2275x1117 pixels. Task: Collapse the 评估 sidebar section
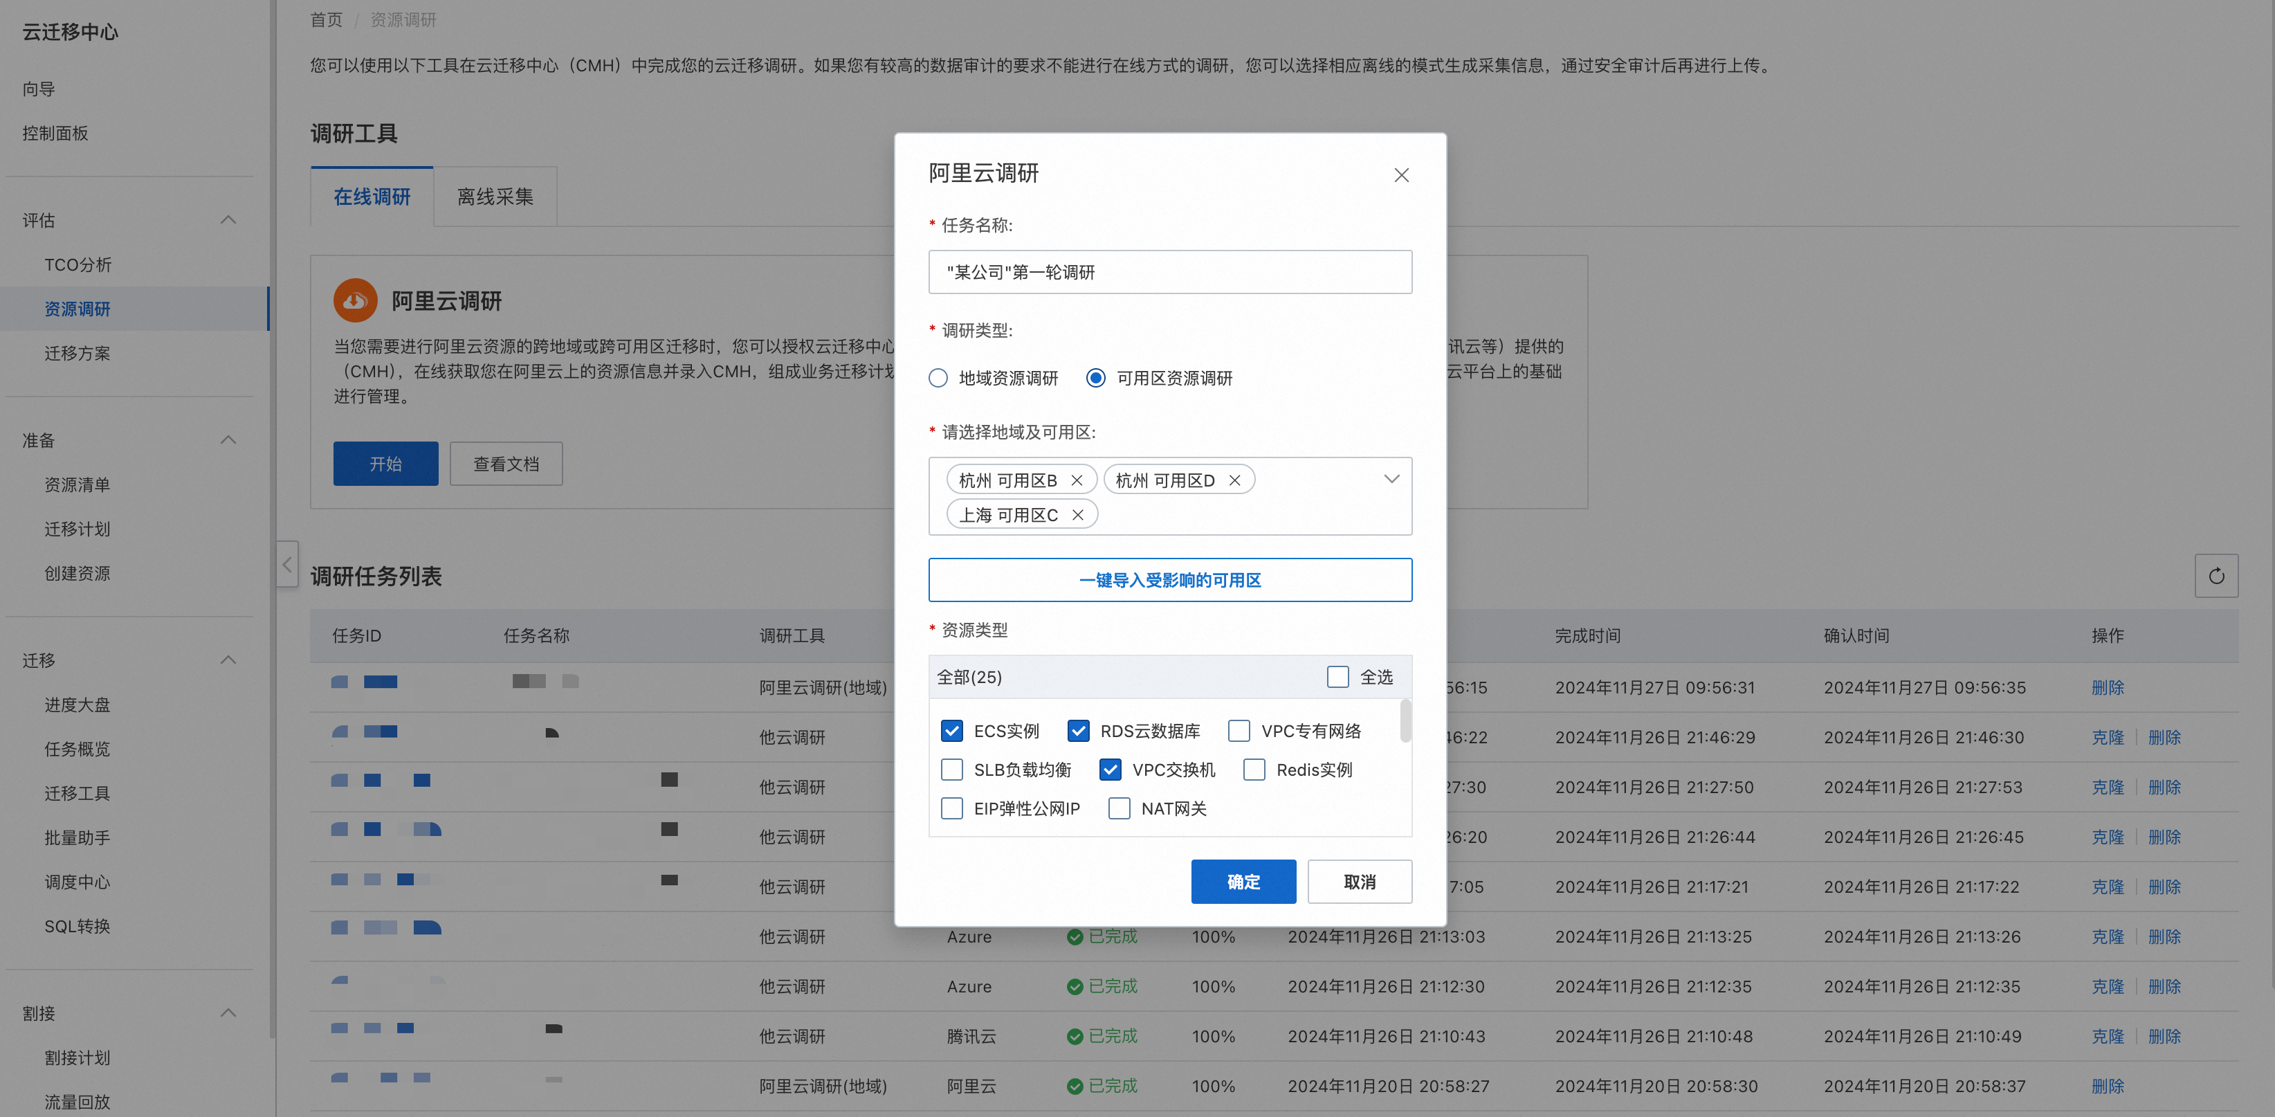pyautogui.click(x=228, y=220)
